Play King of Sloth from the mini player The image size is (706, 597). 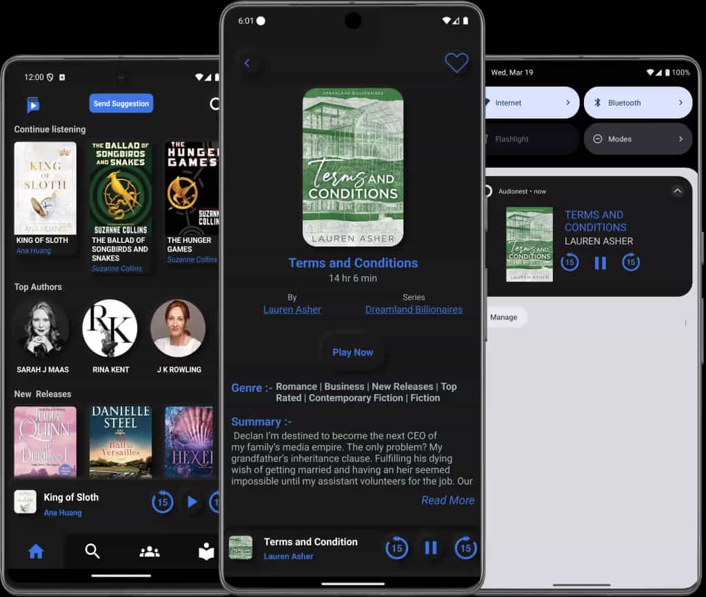(x=192, y=502)
